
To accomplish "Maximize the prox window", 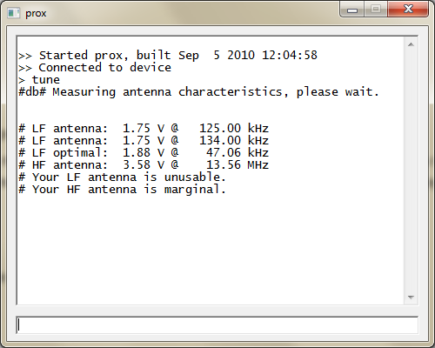I will pyautogui.click(x=376, y=10).
